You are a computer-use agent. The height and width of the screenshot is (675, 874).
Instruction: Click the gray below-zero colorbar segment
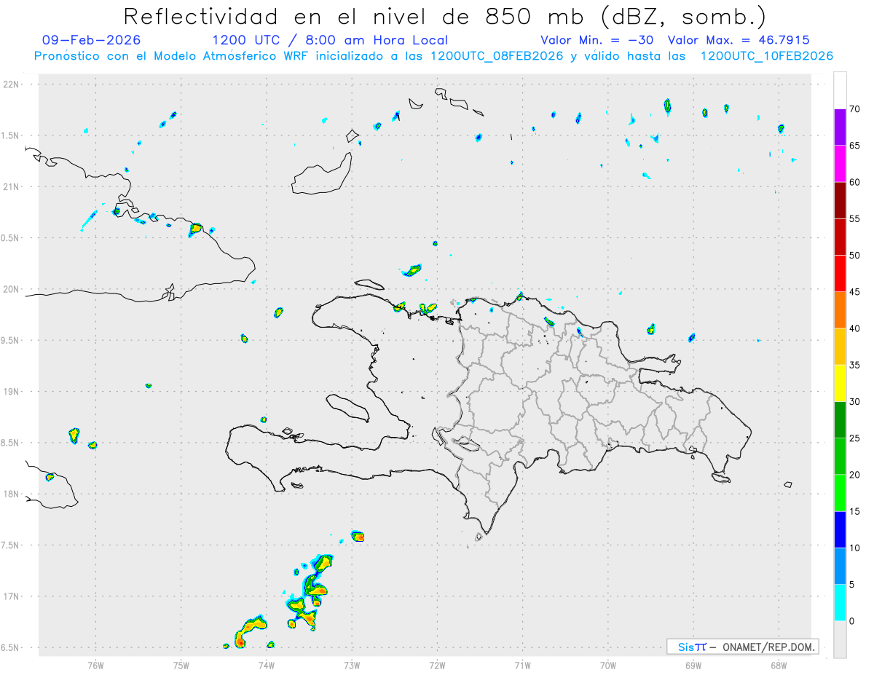point(840,639)
